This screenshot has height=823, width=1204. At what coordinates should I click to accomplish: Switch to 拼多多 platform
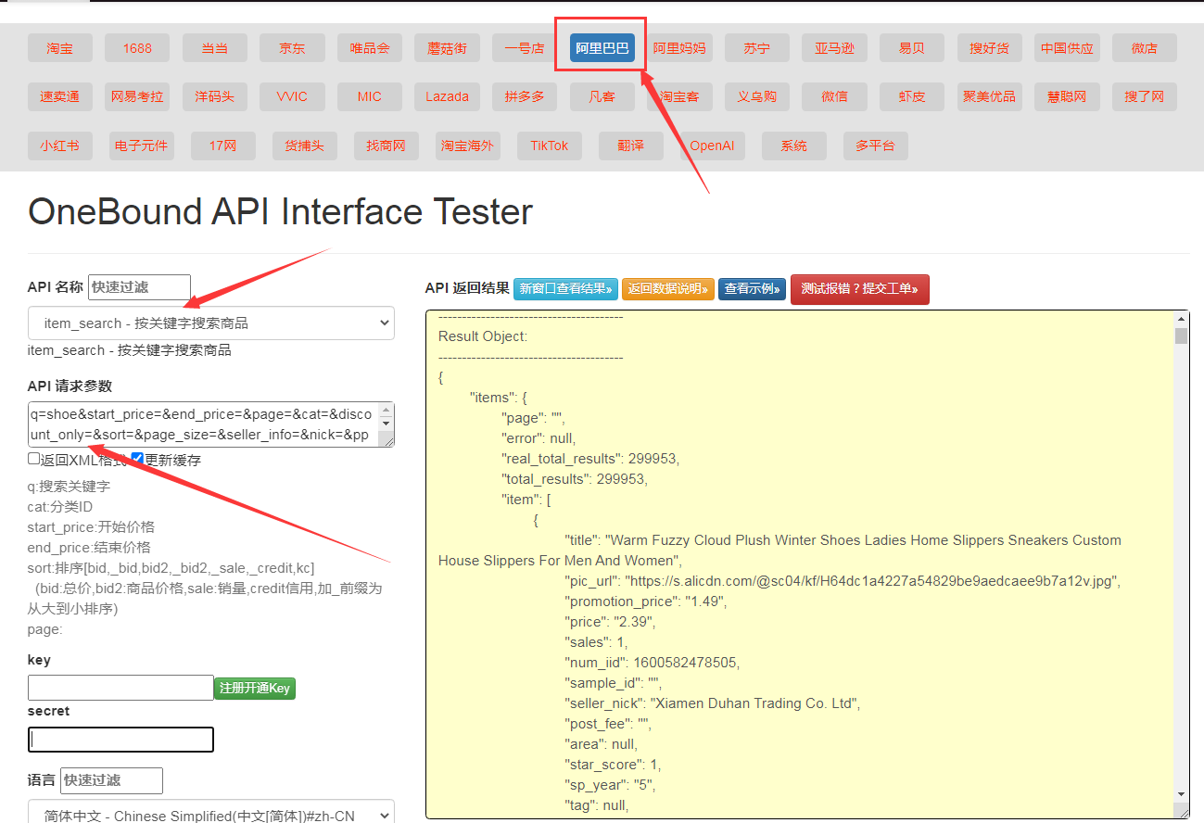point(525,96)
